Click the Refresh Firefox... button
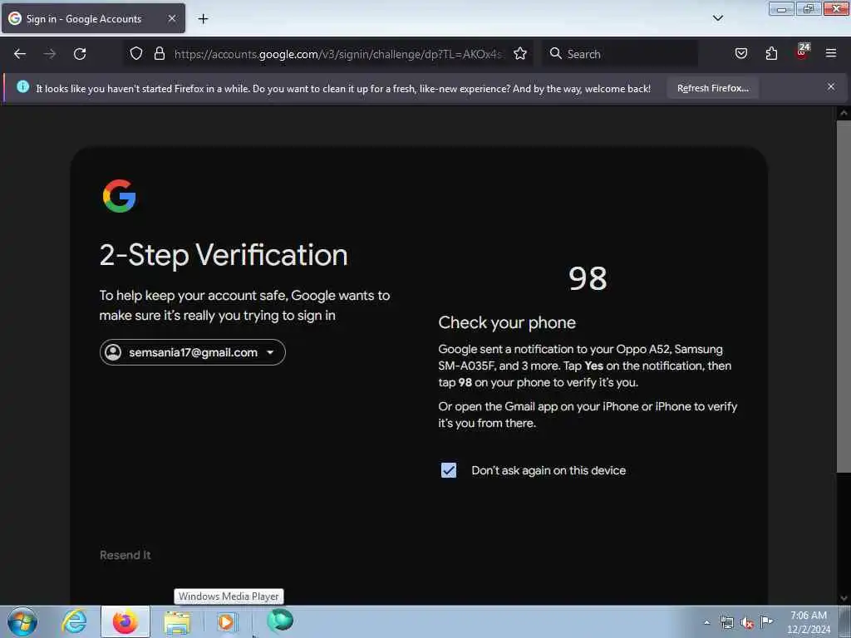The width and height of the screenshot is (851, 638). point(712,88)
